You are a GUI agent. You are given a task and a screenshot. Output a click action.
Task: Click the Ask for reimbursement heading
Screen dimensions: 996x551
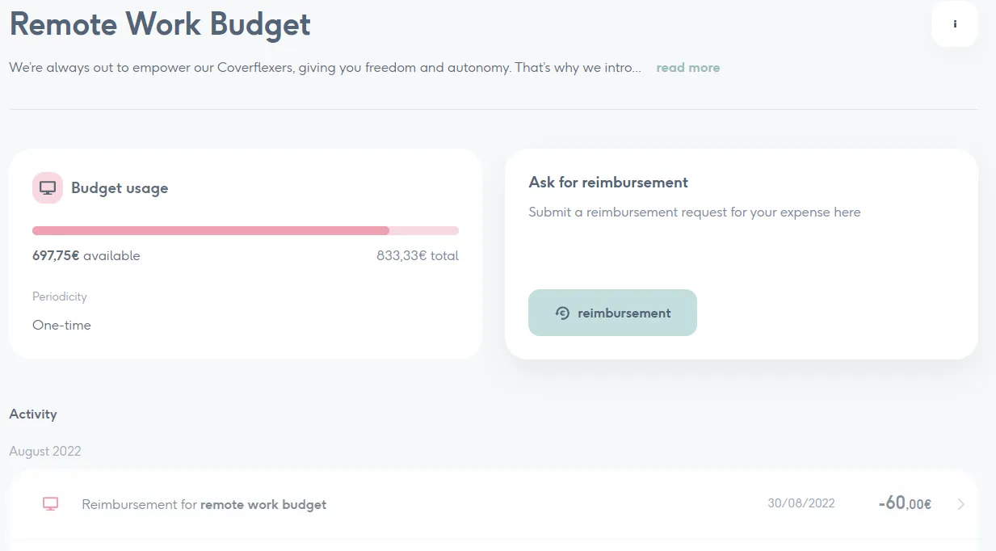(x=607, y=183)
